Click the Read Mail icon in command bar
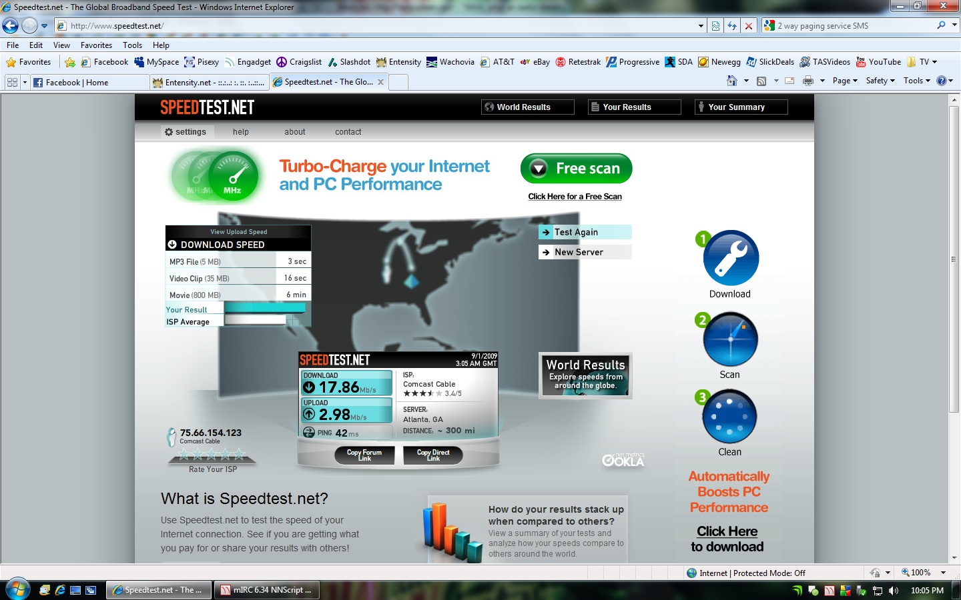Image resolution: width=961 pixels, height=600 pixels. 789,81
